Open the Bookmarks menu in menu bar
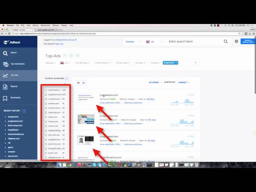256x192 pixels. (x=46, y=26)
